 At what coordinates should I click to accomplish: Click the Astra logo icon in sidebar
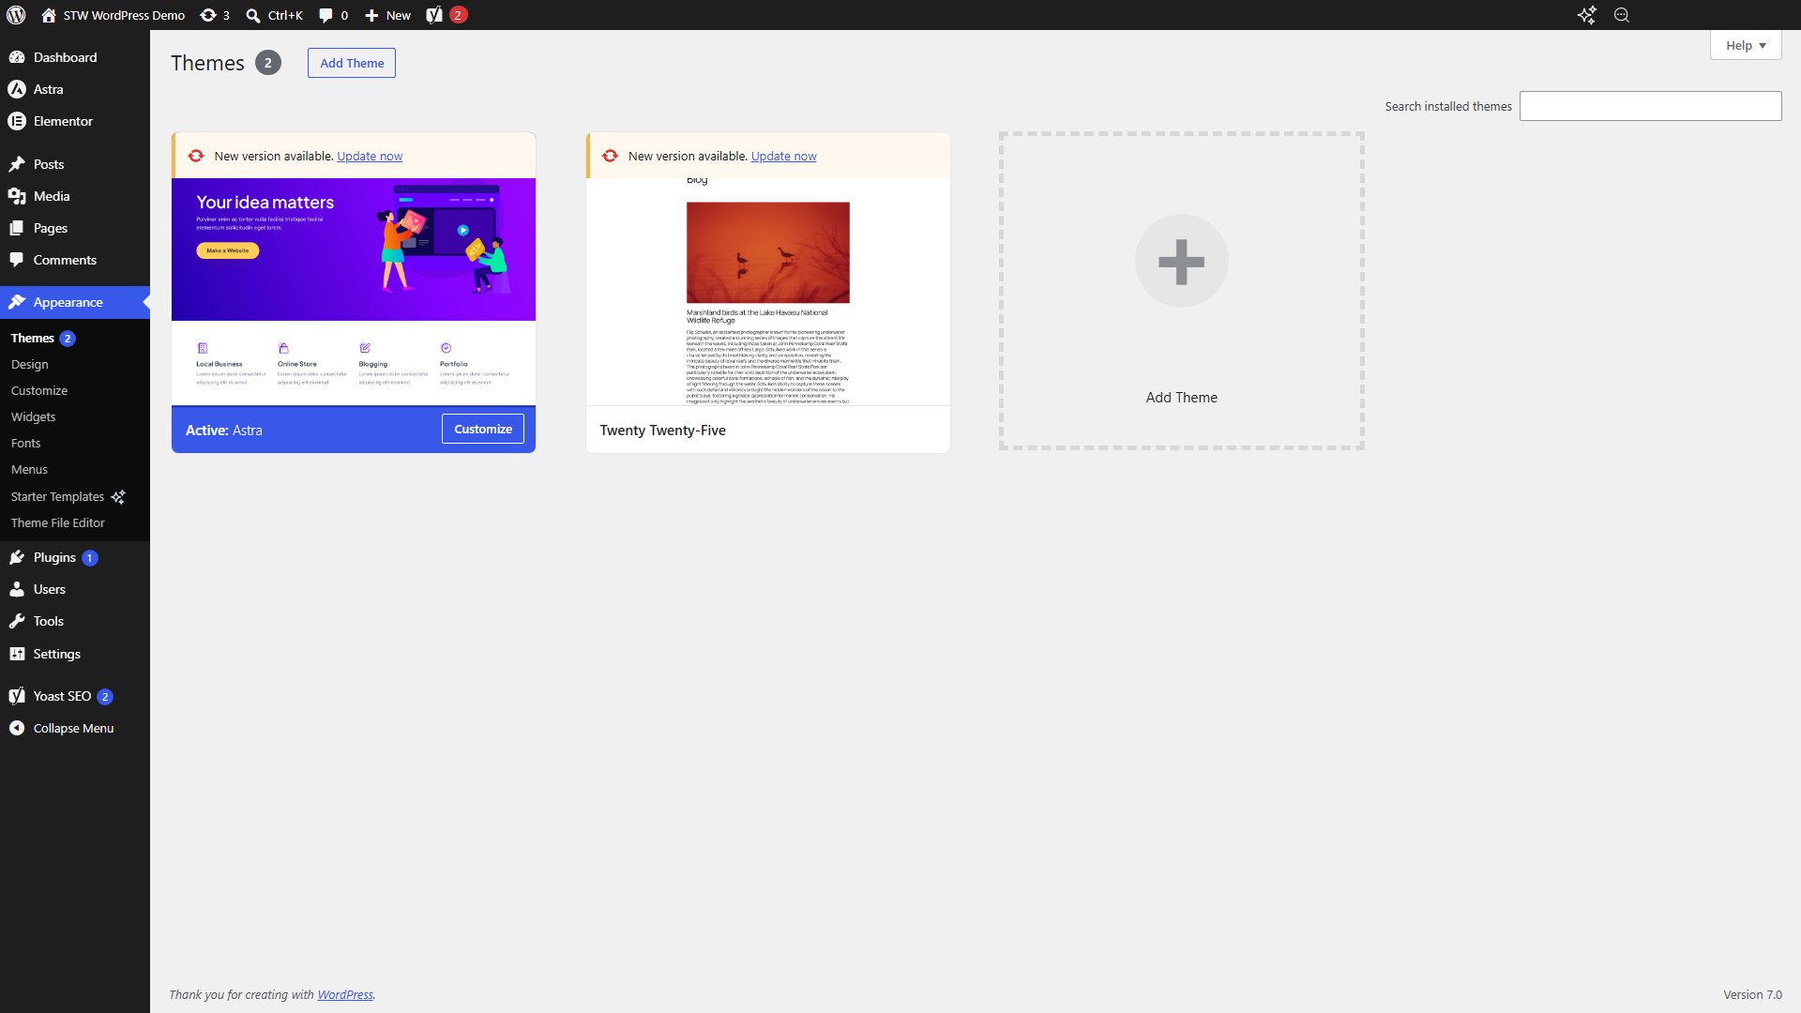point(17,89)
